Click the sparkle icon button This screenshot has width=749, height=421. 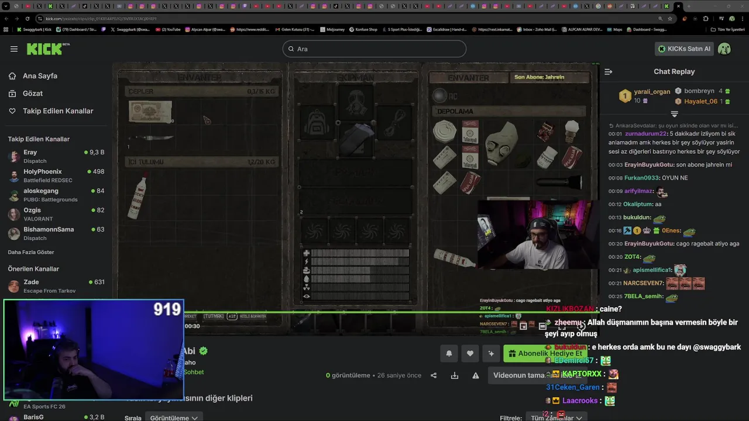(491, 353)
